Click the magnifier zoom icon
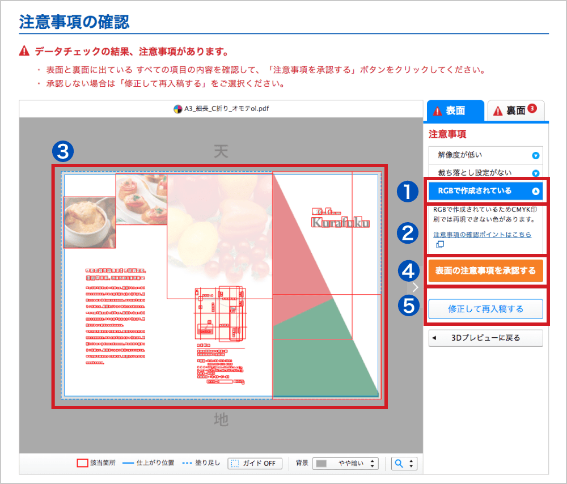567x484 pixels. [399, 463]
